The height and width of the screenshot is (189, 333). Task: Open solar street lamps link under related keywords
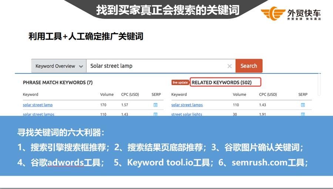point(187,105)
